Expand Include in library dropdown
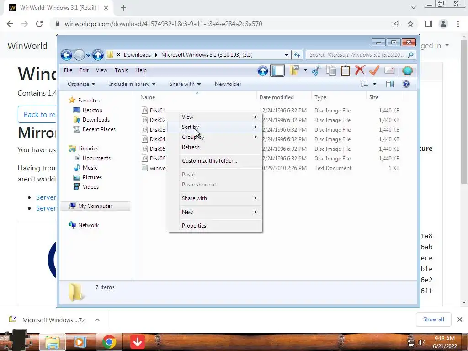Screen dimensions: 468x351 pyautogui.click(x=132, y=84)
